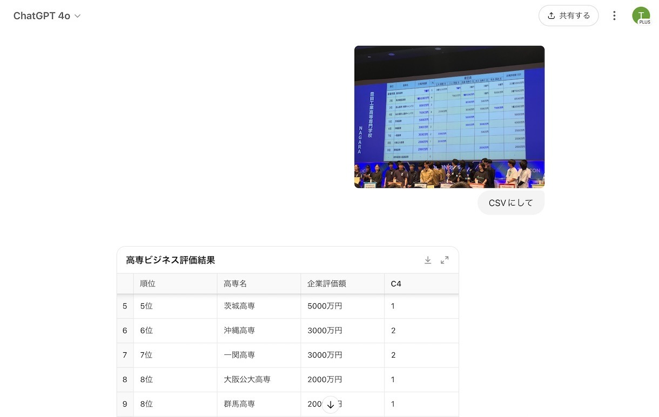
Task: Select row number 5 in the table
Action: (125, 306)
